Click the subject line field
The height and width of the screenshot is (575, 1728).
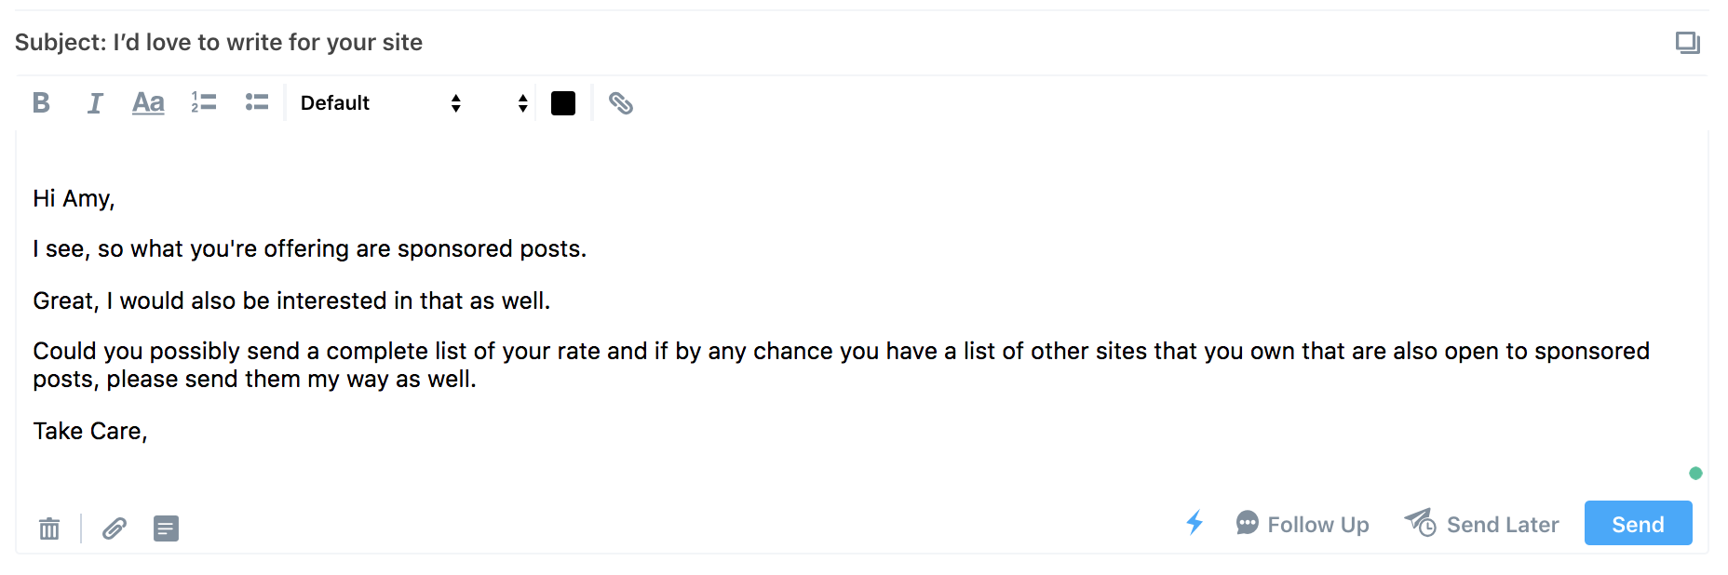point(838,43)
